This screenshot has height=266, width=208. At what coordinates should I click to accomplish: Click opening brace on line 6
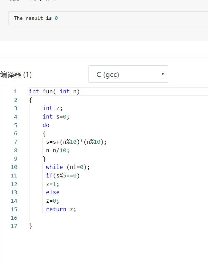point(44,134)
